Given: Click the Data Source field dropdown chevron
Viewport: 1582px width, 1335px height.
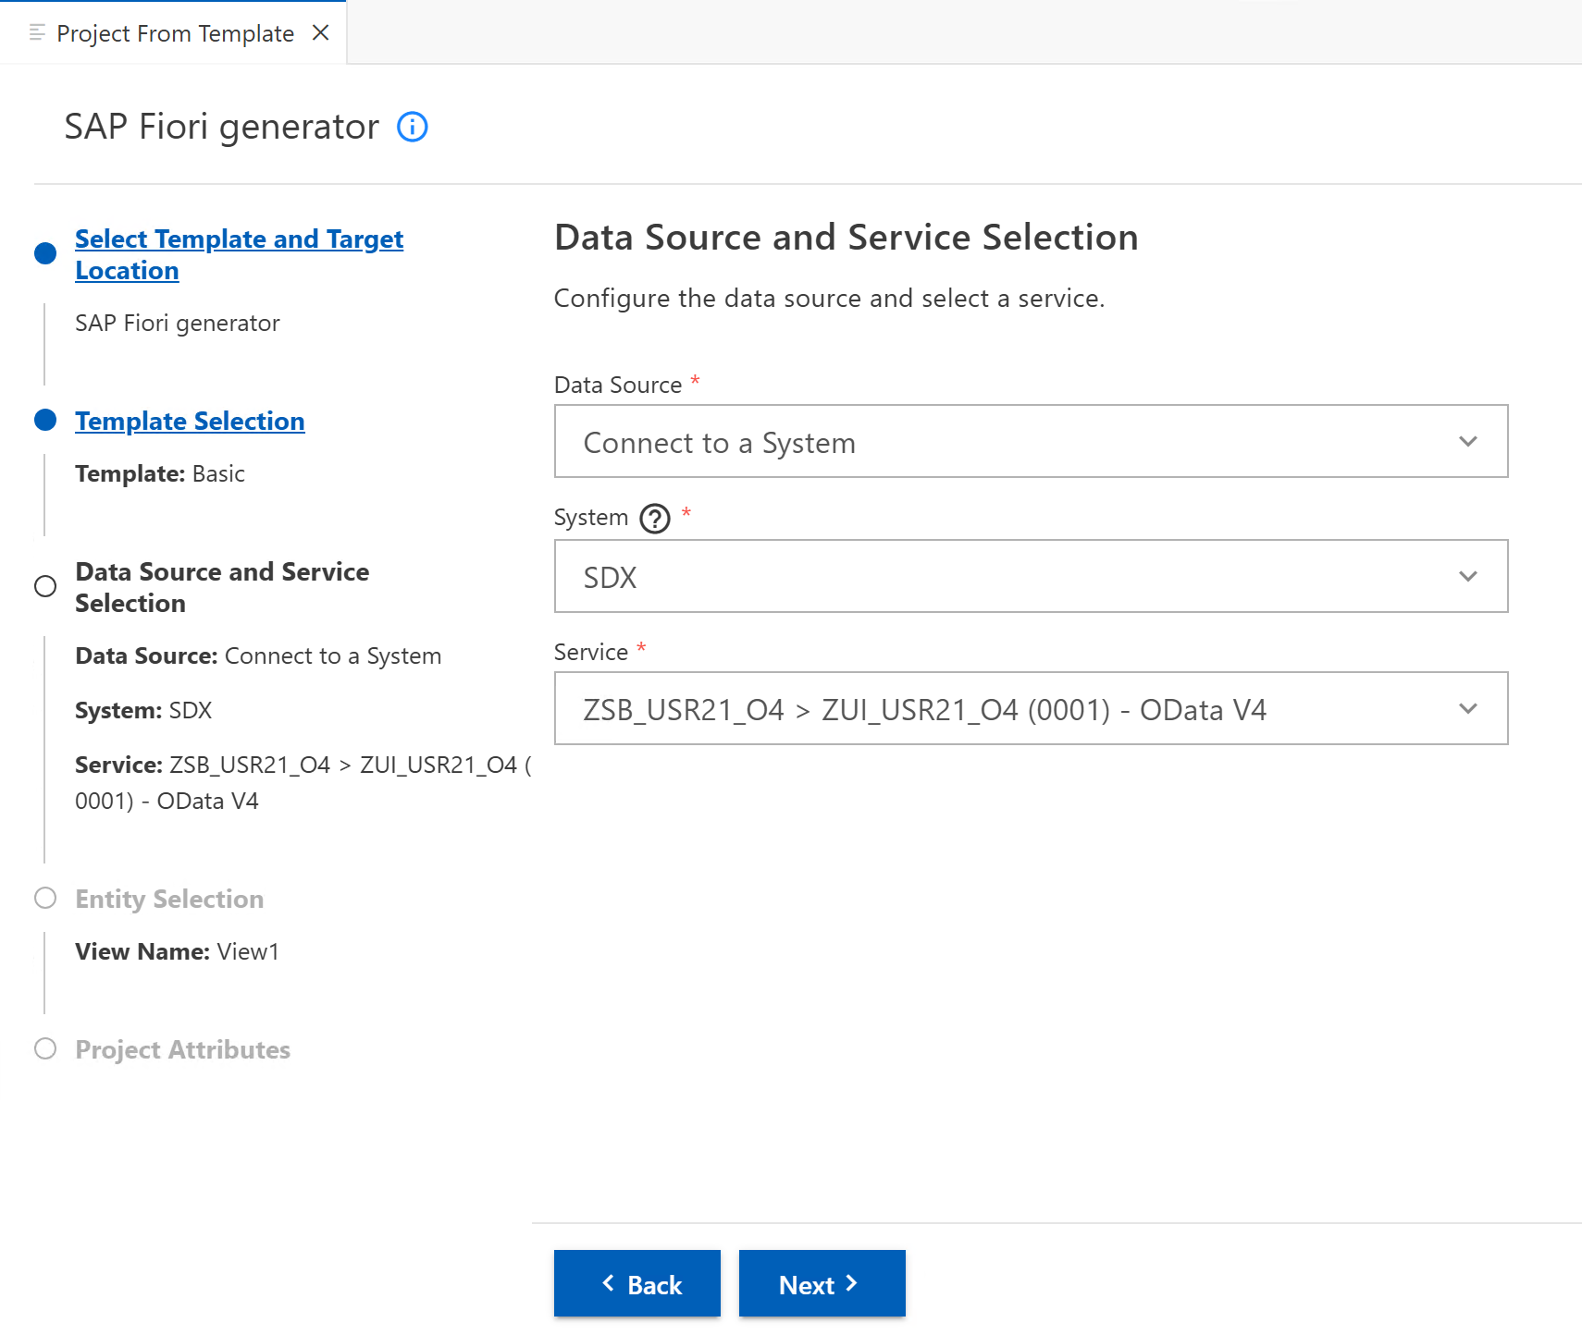Looking at the screenshot, I should (x=1468, y=441).
